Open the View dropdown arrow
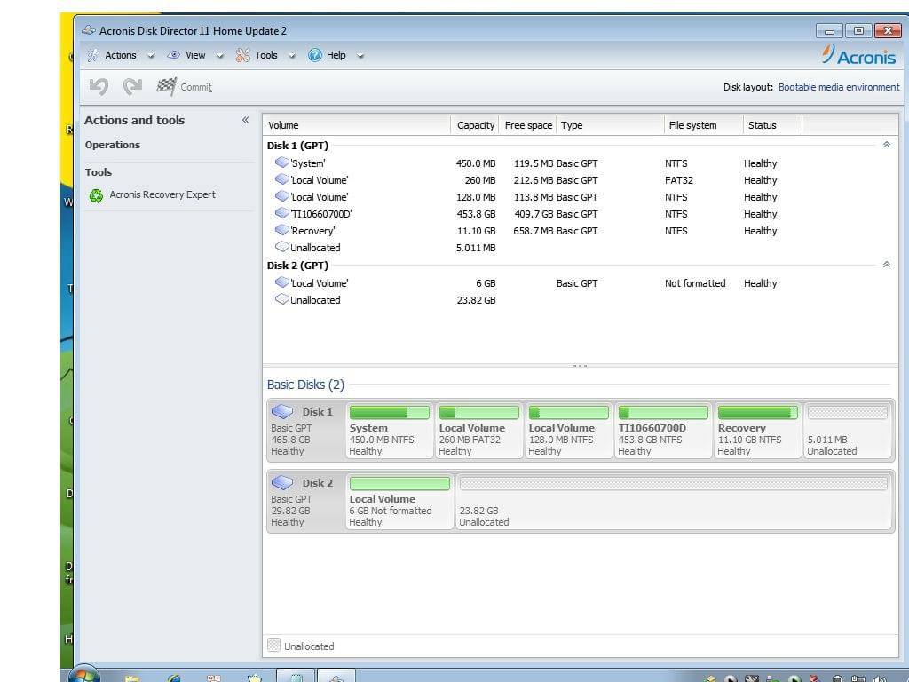Image resolution: width=909 pixels, height=682 pixels. (x=220, y=56)
